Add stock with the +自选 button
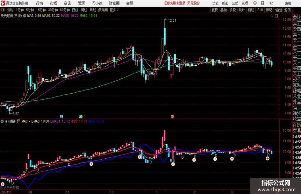This screenshot has width=301, height=194. coord(278,10)
